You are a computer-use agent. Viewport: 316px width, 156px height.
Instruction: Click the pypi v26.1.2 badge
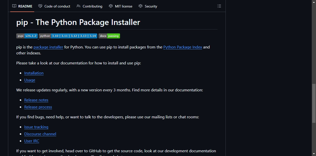click(x=27, y=36)
